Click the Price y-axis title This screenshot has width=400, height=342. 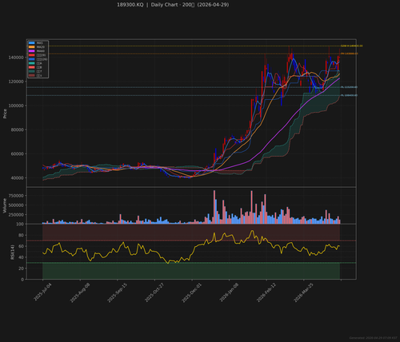click(x=5, y=113)
